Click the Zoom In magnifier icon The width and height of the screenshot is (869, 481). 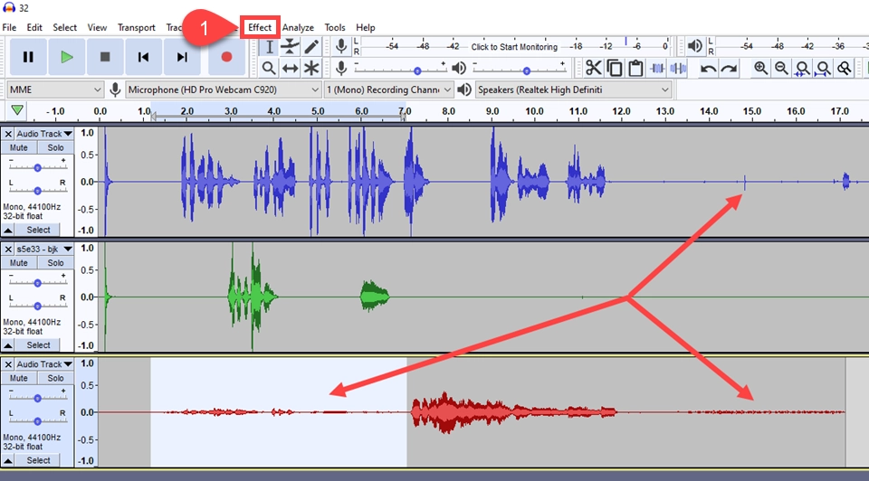coord(760,68)
